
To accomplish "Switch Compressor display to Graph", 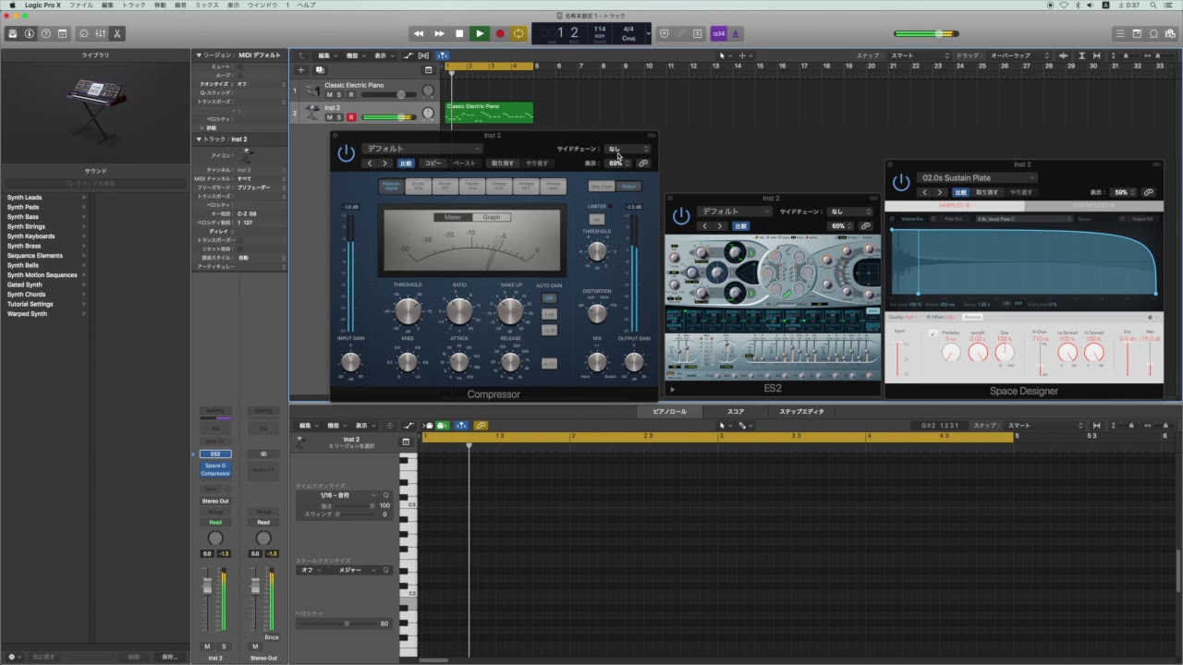I will 492,217.
